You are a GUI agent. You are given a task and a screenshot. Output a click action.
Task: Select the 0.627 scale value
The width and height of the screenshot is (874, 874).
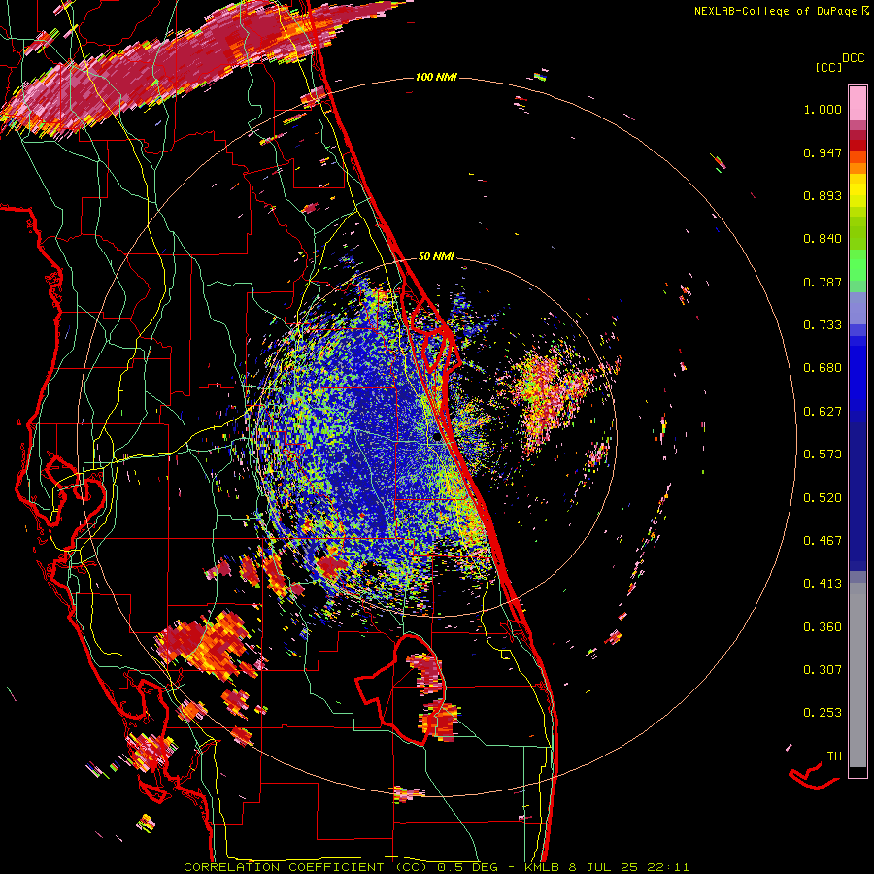[823, 412]
